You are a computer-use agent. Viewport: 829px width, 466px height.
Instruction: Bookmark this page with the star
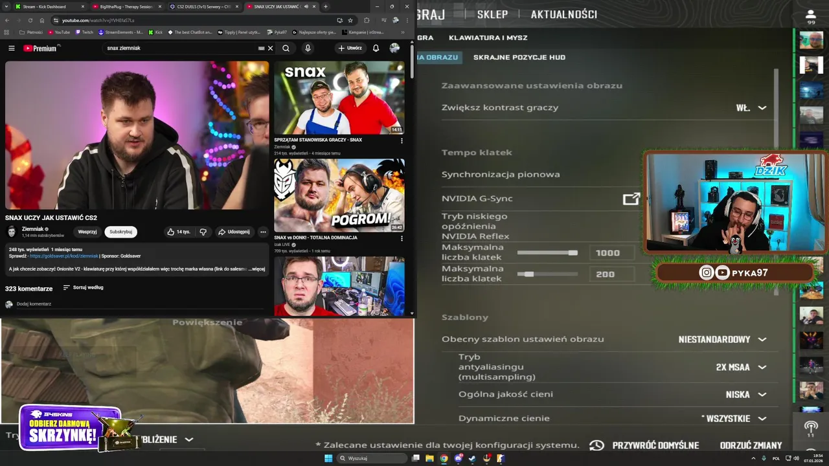click(350, 20)
